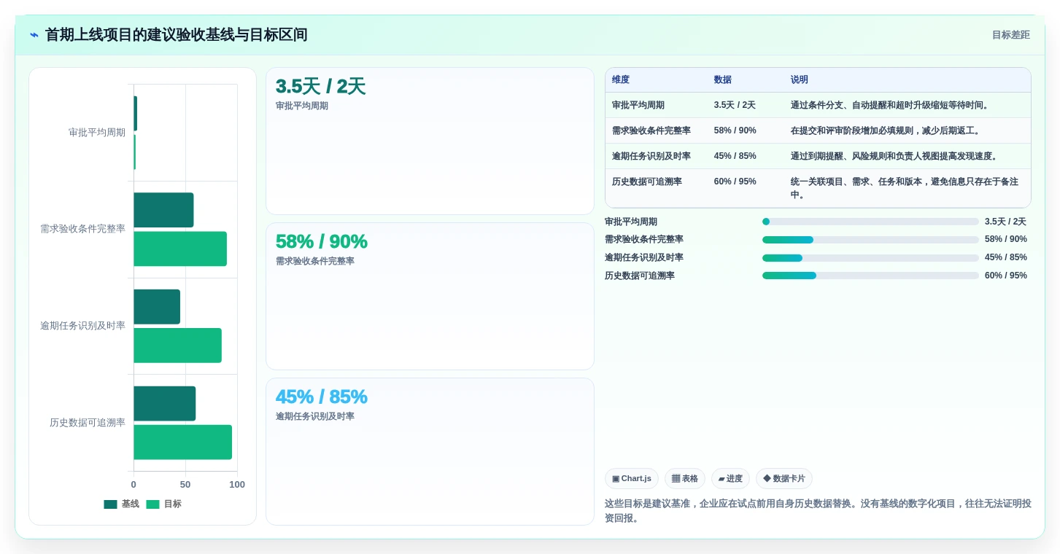Image resolution: width=1060 pixels, height=554 pixels.
Task: Click the x-axis tick label 50
Action: click(x=185, y=485)
